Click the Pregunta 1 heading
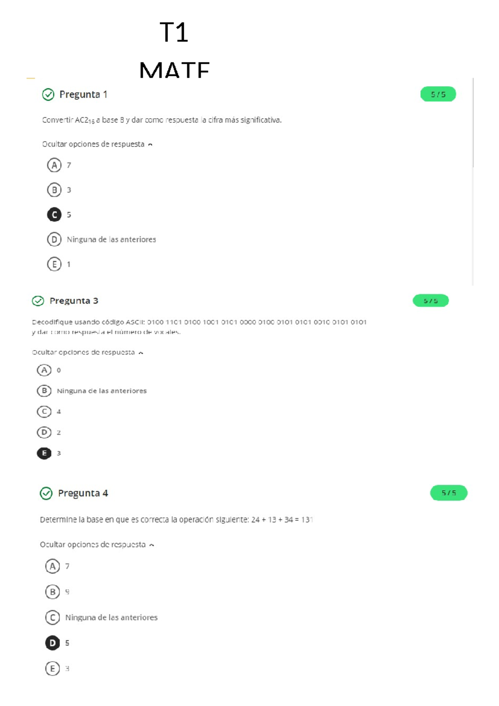Image resolution: width=499 pixels, height=706 pixels. click(x=83, y=94)
